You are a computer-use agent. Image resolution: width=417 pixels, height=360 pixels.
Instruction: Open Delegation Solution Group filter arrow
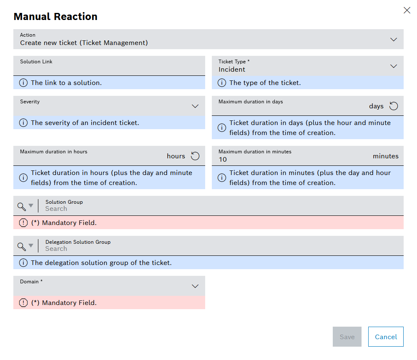coord(31,246)
